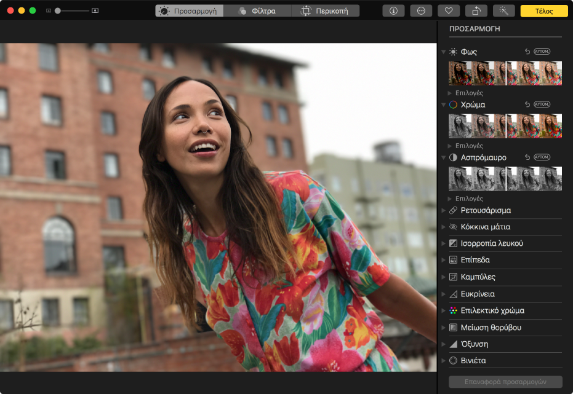Reset the Χρώμα adjustment with undo arrow
The height and width of the screenshot is (394, 573).
click(x=527, y=104)
